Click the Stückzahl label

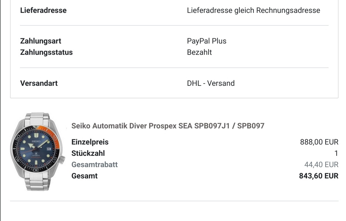pos(88,153)
